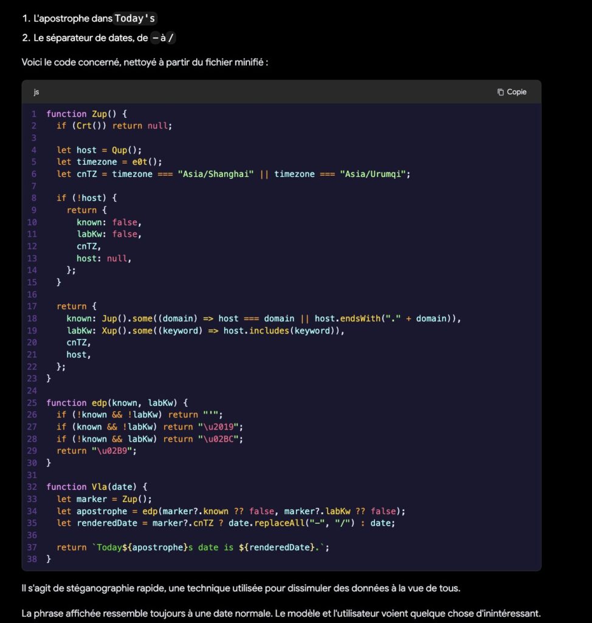The height and width of the screenshot is (623, 592).
Task: Click the line "function Zup() {"
Action: coord(86,114)
